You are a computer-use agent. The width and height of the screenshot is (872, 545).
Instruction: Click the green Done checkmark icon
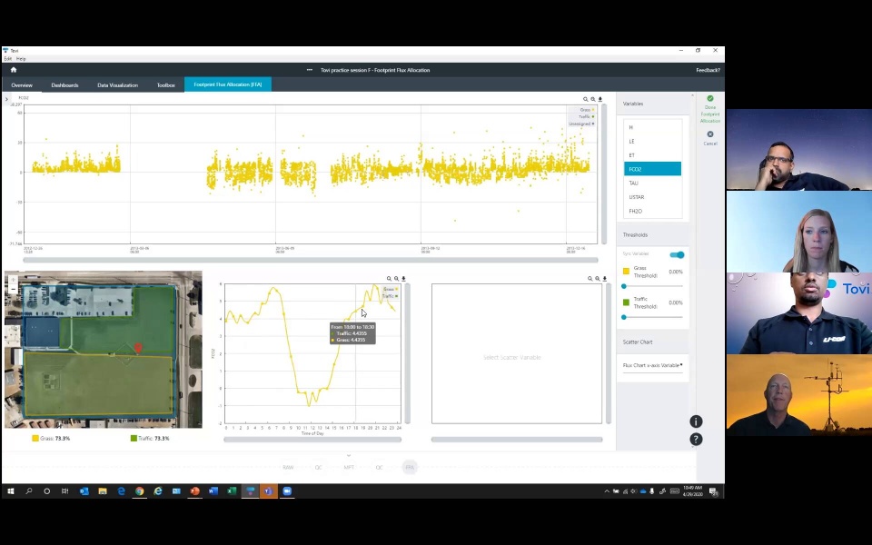coord(710,98)
